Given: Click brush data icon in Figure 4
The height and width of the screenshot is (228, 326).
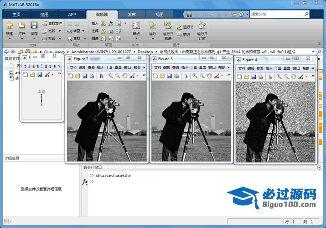Looking at the screenshot, I should click(301, 77).
